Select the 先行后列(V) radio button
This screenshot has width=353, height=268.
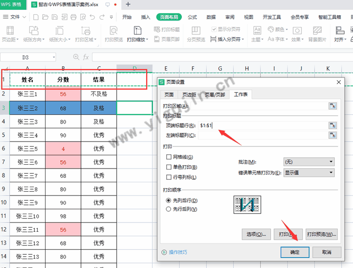pyautogui.click(x=168, y=209)
